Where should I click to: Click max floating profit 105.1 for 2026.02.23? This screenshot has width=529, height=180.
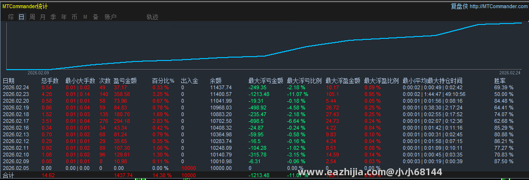point(332,95)
